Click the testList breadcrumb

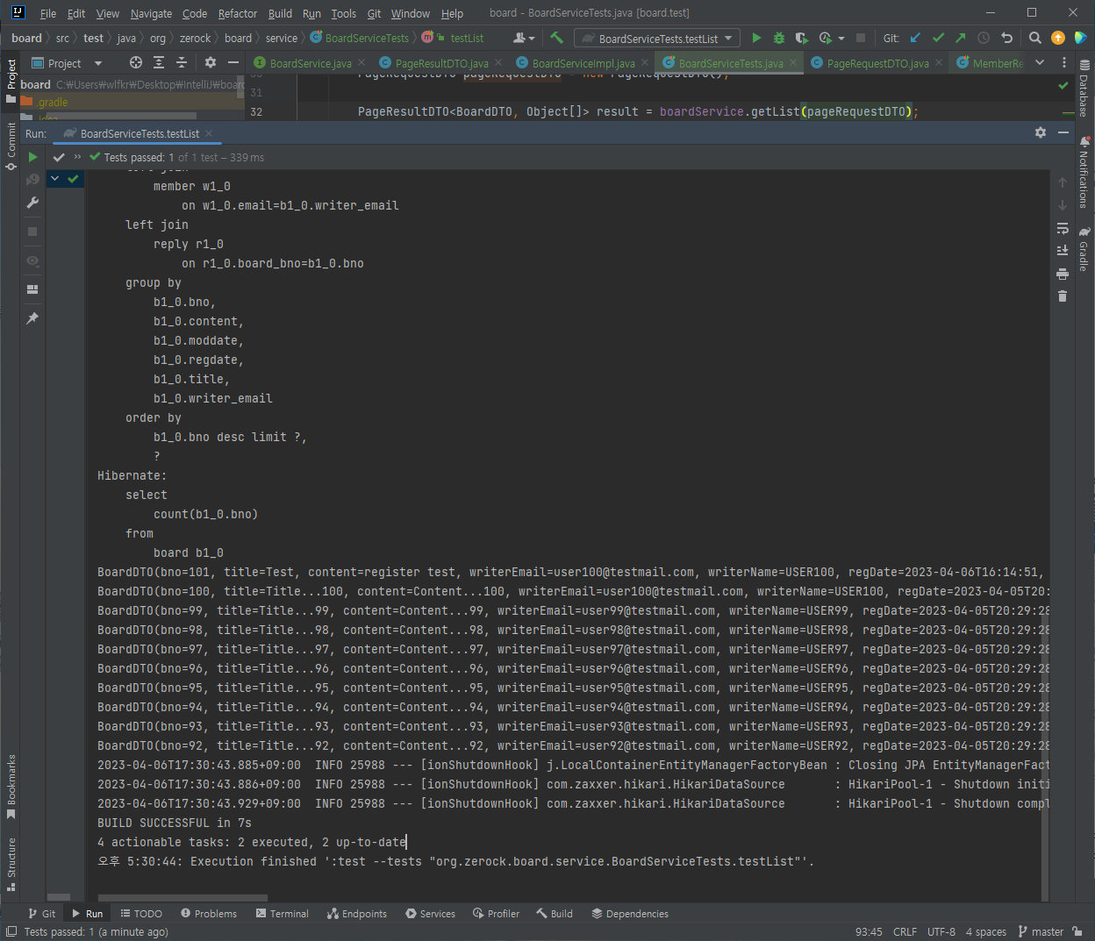pos(467,38)
